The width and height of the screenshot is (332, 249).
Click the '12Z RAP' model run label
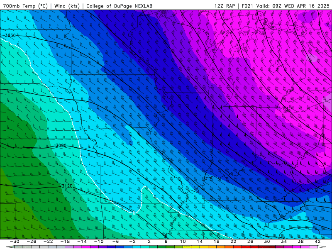point(225,6)
